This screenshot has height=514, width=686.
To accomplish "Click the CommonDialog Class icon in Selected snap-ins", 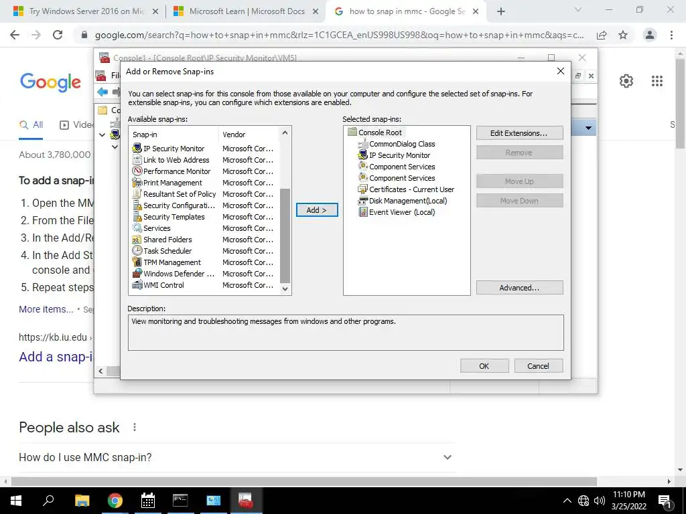I will point(362,144).
